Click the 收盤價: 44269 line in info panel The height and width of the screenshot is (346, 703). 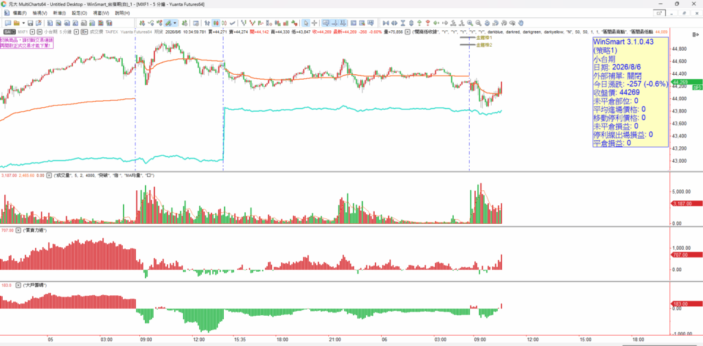(616, 92)
